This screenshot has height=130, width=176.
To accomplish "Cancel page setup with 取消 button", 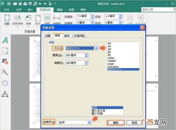I will pyautogui.click(x=134, y=123).
